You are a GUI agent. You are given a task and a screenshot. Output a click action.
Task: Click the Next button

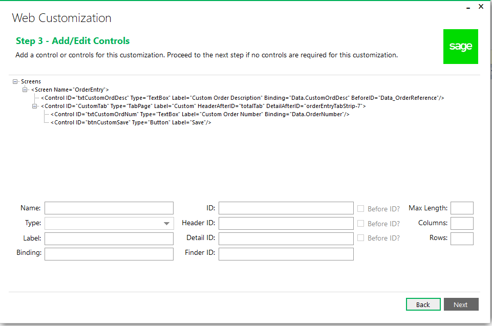point(461,305)
